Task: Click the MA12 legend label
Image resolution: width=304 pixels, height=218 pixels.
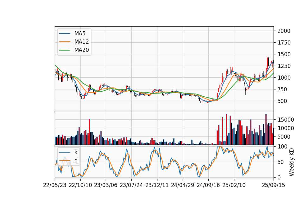Action: tap(81, 42)
